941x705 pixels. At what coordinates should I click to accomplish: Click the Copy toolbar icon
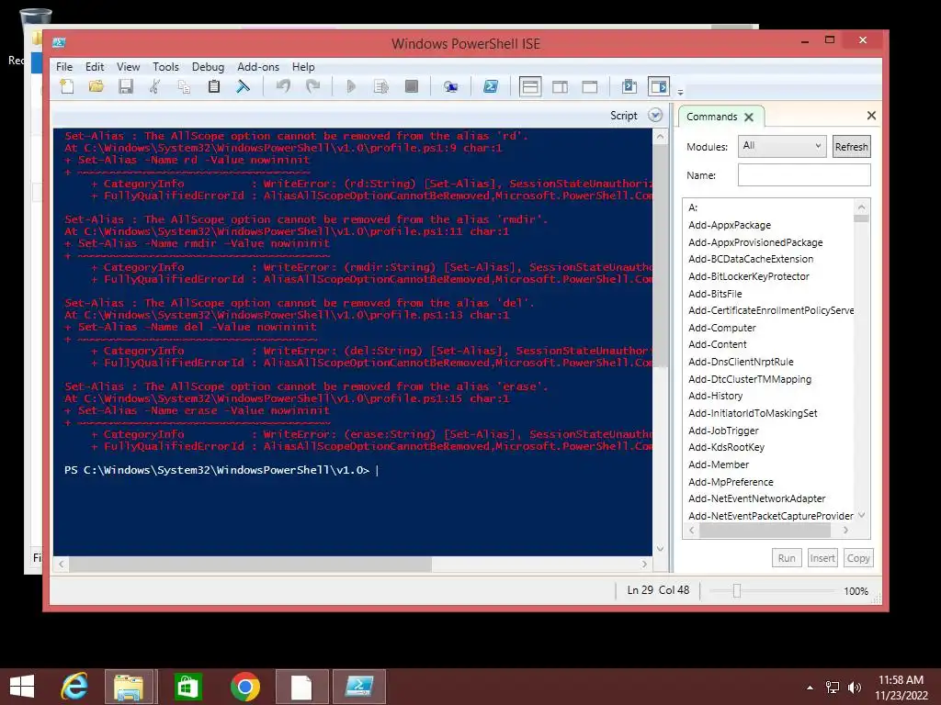tap(184, 87)
